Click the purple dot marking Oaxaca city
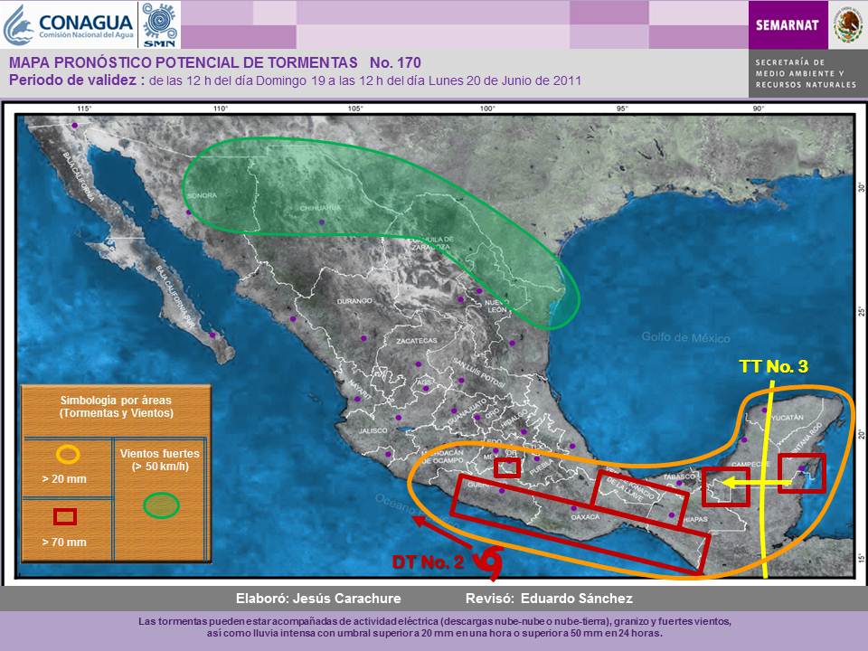Viewport: 868px width, 651px height. (x=573, y=508)
